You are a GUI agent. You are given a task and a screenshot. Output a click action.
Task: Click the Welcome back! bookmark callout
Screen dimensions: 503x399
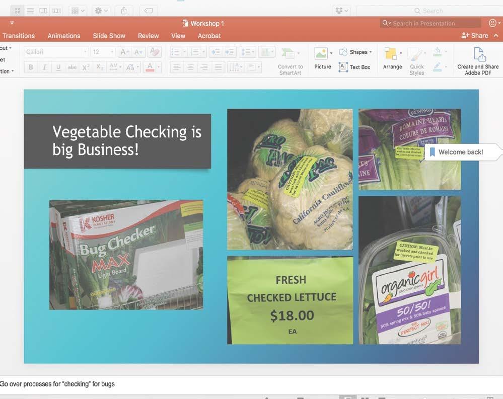(x=462, y=152)
